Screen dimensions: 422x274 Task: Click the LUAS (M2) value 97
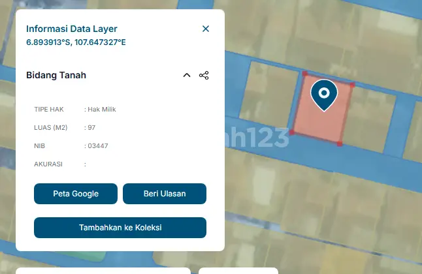click(91, 127)
